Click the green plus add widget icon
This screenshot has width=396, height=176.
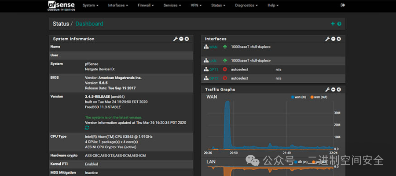333,24
